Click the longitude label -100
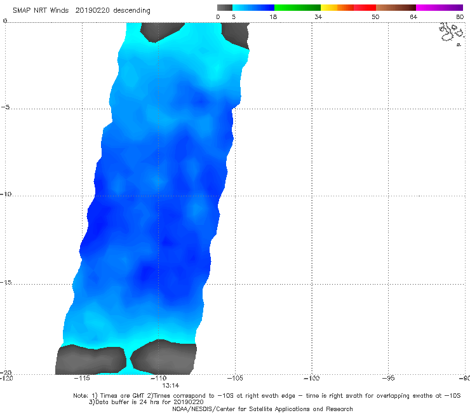Screen dimensions: 470x413 coord(311,378)
